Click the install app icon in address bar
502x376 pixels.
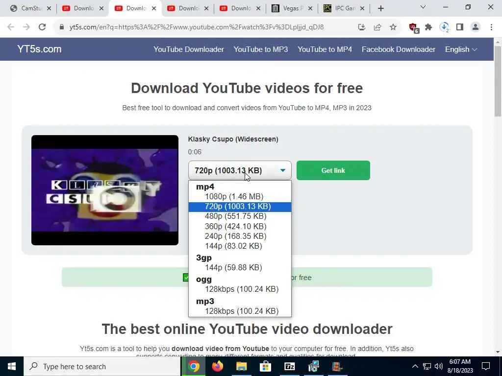click(362, 27)
